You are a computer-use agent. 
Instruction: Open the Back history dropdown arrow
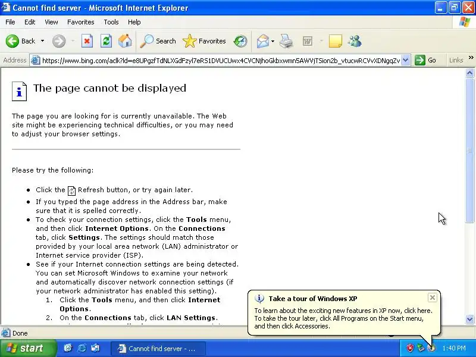(42, 41)
